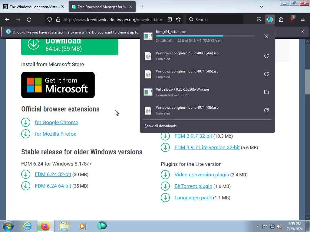The image size is (310, 232).
Task: Click download arrow next to FDM 6.24 64-bit
Action: tap(26, 186)
